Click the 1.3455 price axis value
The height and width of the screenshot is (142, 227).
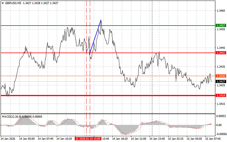221,29
